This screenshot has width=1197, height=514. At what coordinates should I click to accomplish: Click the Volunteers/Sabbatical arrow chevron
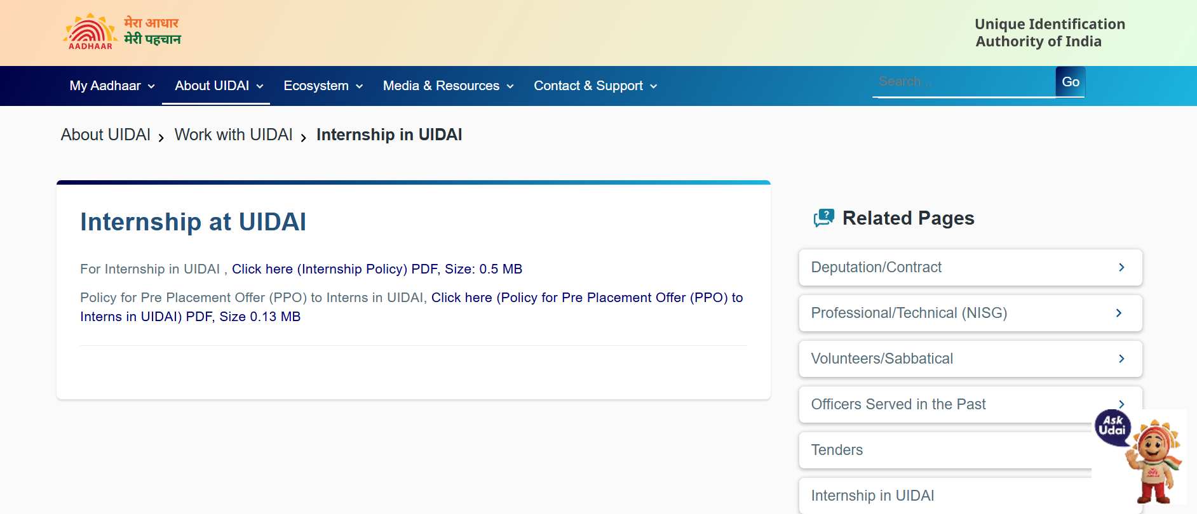point(1121,359)
